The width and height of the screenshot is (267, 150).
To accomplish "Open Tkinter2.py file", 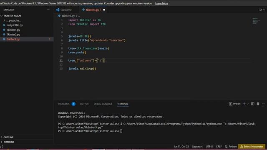I will (13, 35).
